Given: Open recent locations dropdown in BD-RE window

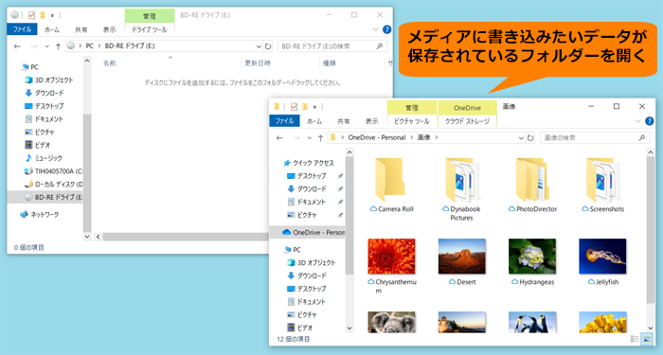Looking at the screenshot, I should click(x=46, y=46).
